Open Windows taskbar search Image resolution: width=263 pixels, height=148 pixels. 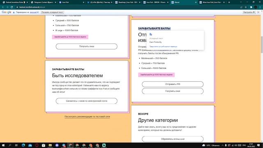(10, 145)
